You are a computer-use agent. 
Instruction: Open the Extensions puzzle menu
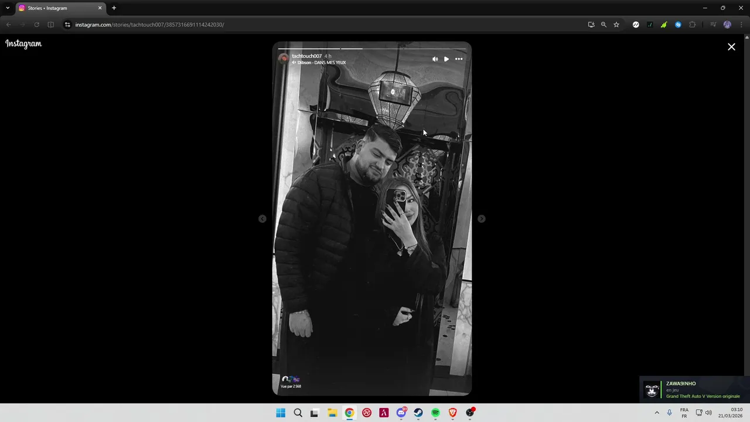(693, 25)
